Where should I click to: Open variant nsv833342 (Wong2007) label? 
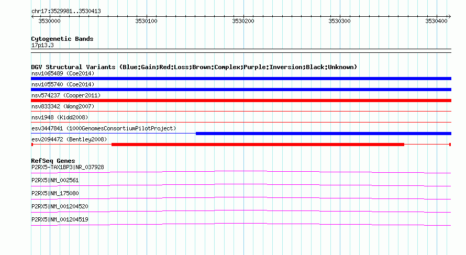click(x=63, y=106)
